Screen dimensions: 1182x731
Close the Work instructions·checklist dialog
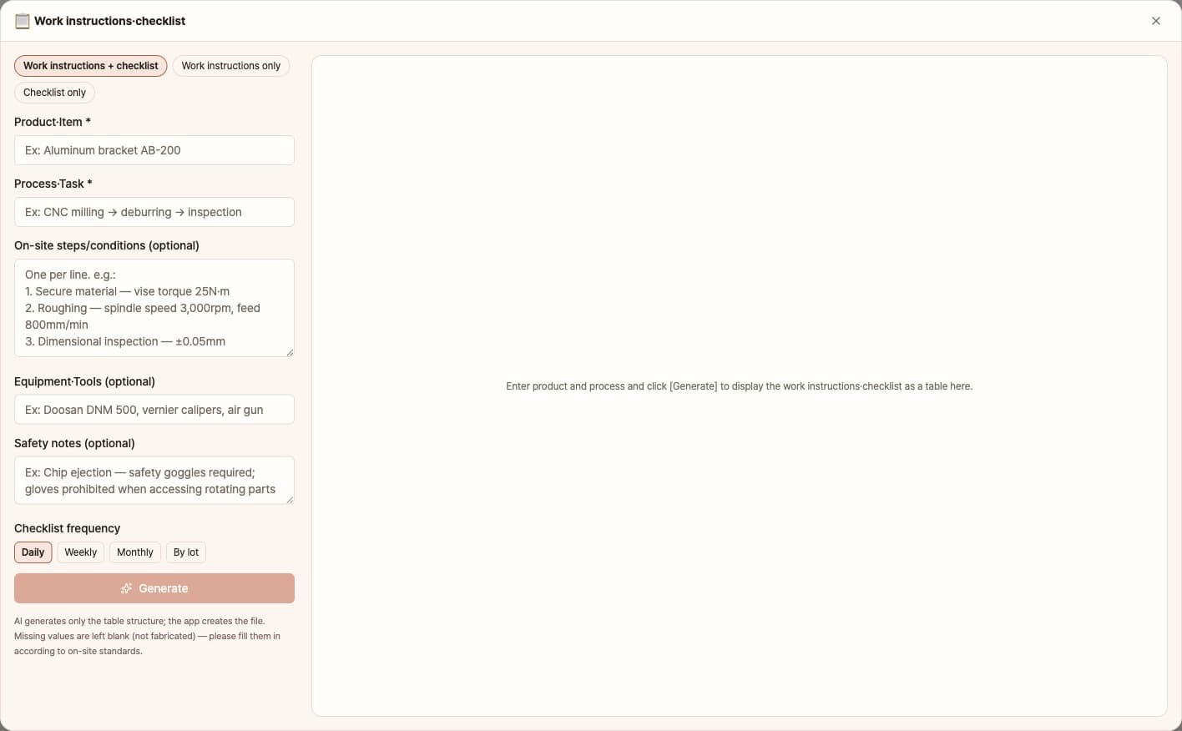pos(1156,21)
